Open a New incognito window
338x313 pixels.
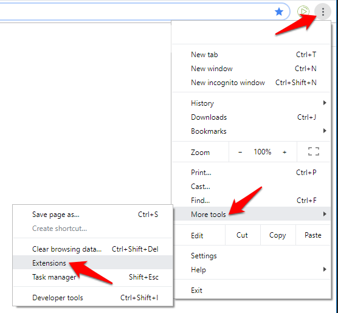tap(251, 83)
